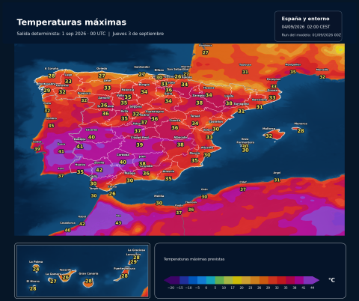Click the Segovia city label
This screenshot has height=301, width=359.
pyautogui.click(x=136, y=107)
